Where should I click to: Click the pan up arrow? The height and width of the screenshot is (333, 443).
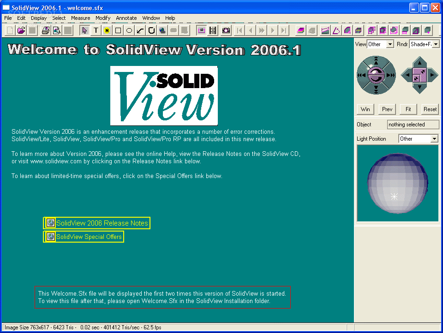pos(419,62)
